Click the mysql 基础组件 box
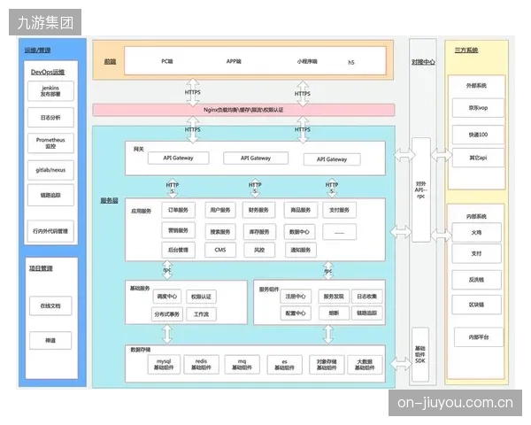531x425 pixels. pos(164,364)
